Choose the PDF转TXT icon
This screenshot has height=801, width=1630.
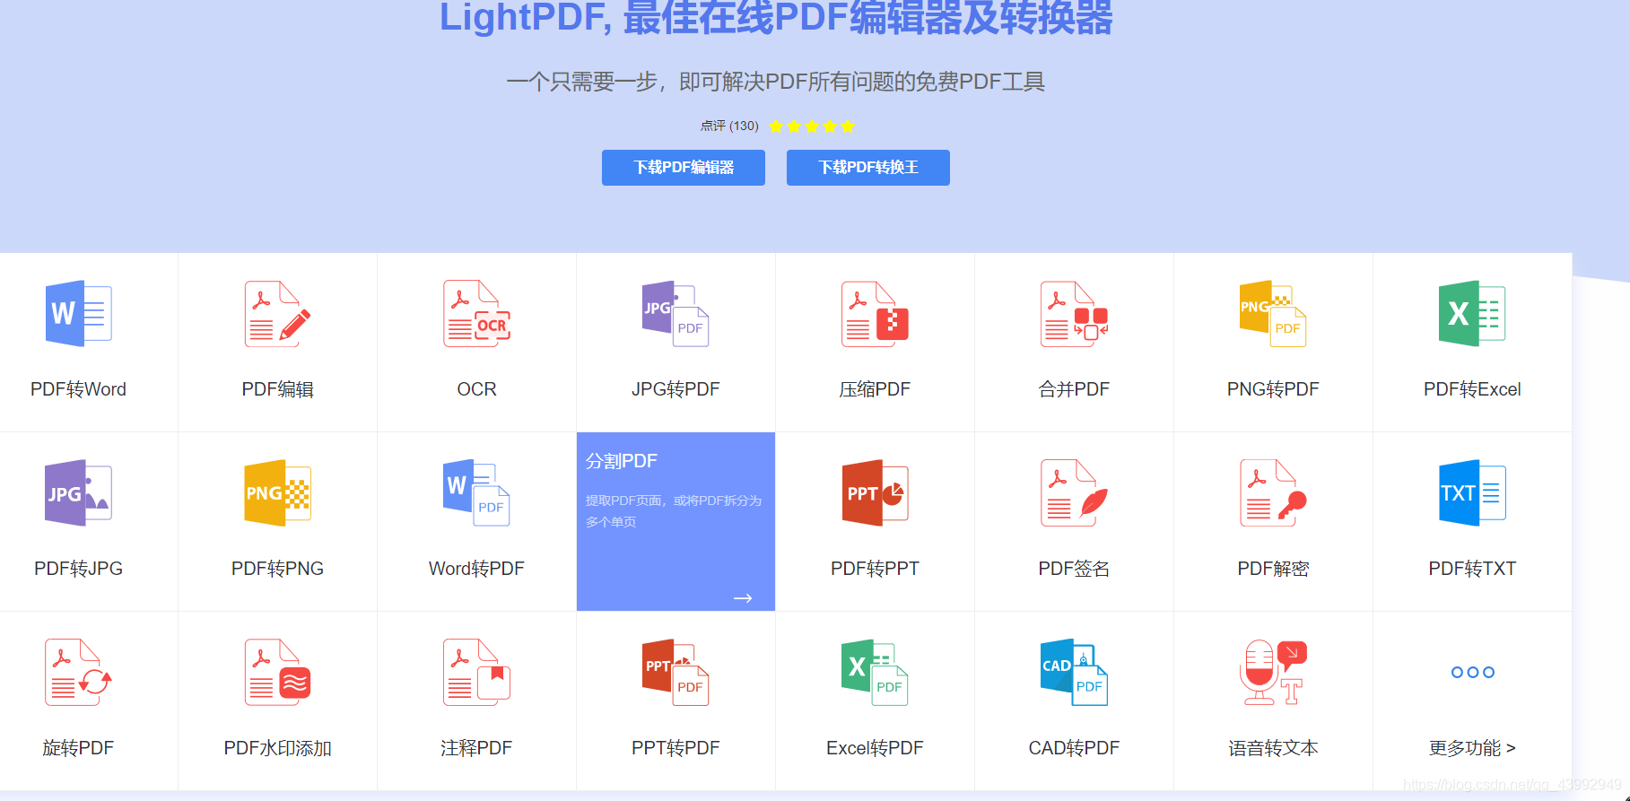[x=1472, y=492]
